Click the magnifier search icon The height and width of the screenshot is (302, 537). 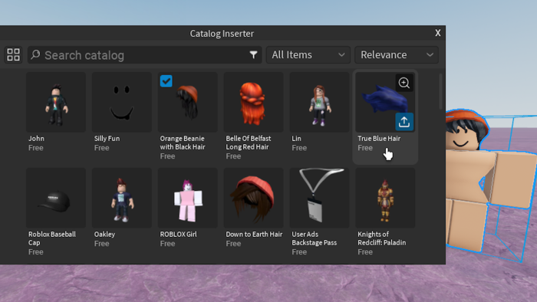[35, 54]
